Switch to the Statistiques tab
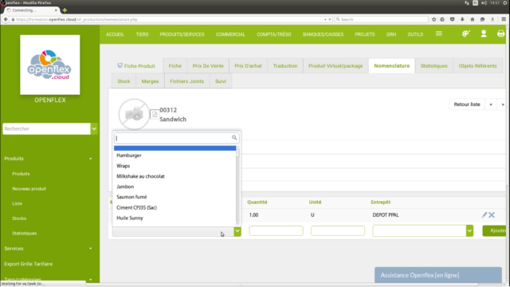Image resolution: width=510 pixels, height=287 pixels. [x=433, y=65]
